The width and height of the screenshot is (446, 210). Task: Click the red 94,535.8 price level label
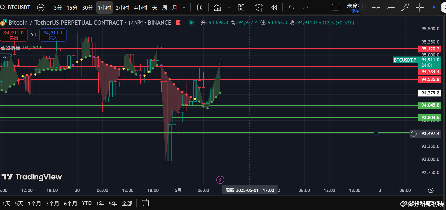coord(430,79)
